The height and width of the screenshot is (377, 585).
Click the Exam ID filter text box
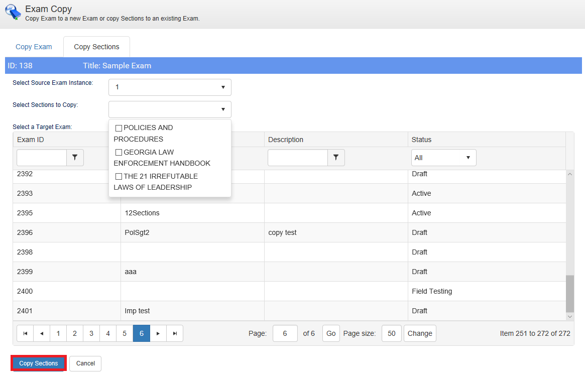pyautogui.click(x=42, y=158)
